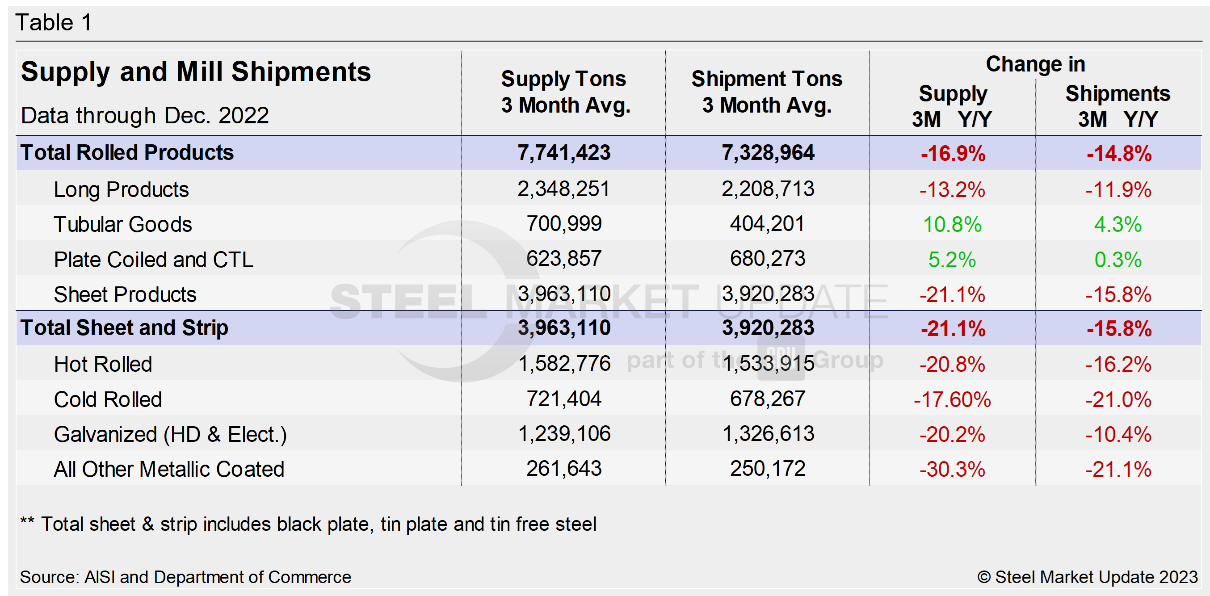This screenshot has height=596, width=1210.
Task: Click Plate Coiled shipment tons value 680,273
Action: [x=768, y=259]
